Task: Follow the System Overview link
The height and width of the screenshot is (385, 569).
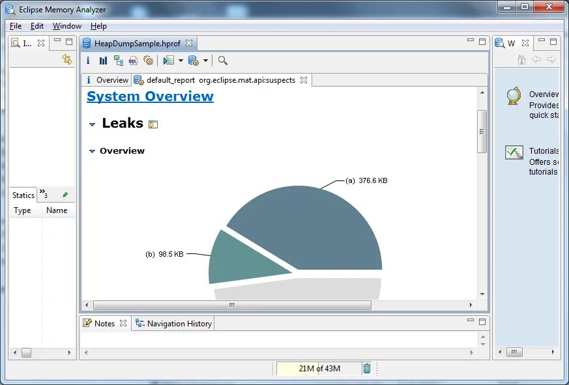Action: coord(150,96)
